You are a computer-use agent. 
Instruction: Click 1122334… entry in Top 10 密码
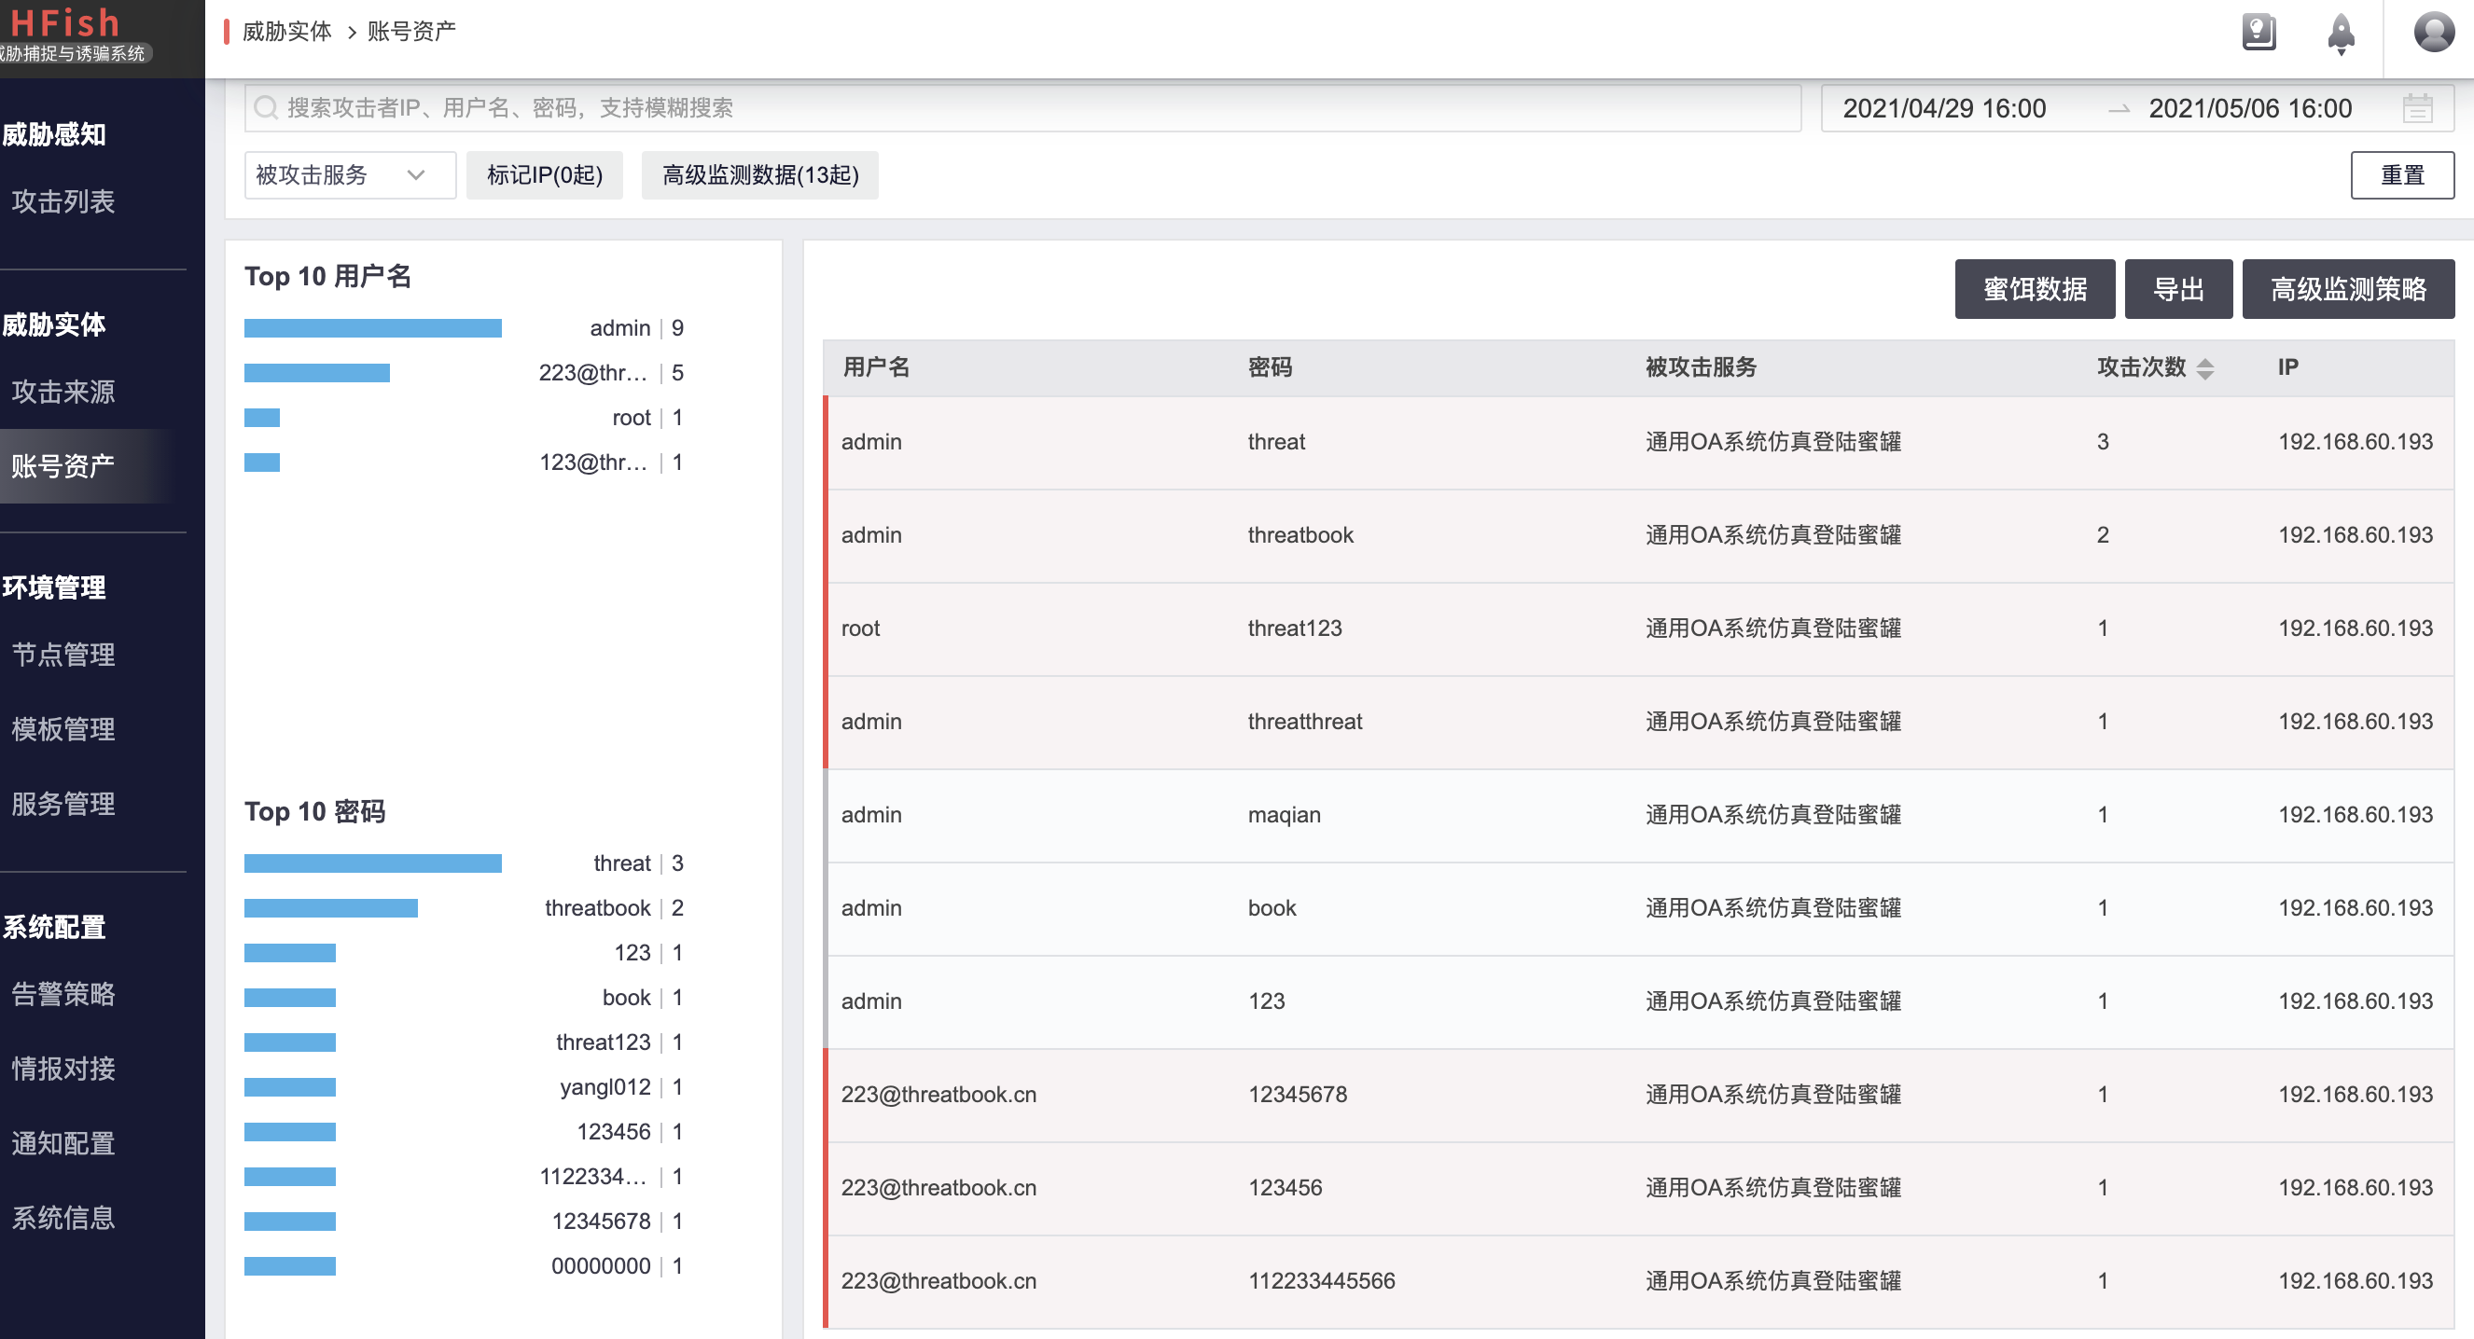(x=464, y=1177)
